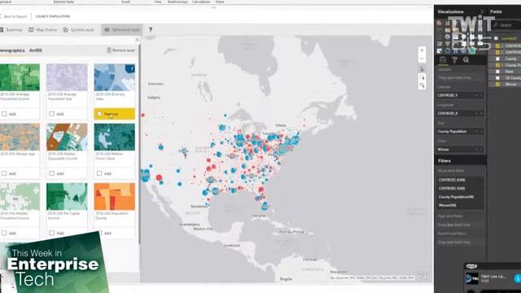Zoom in on the map
The width and height of the screenshot is (521, 293).
click(x=422, y=50)
